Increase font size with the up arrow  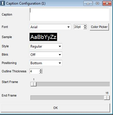85,26
